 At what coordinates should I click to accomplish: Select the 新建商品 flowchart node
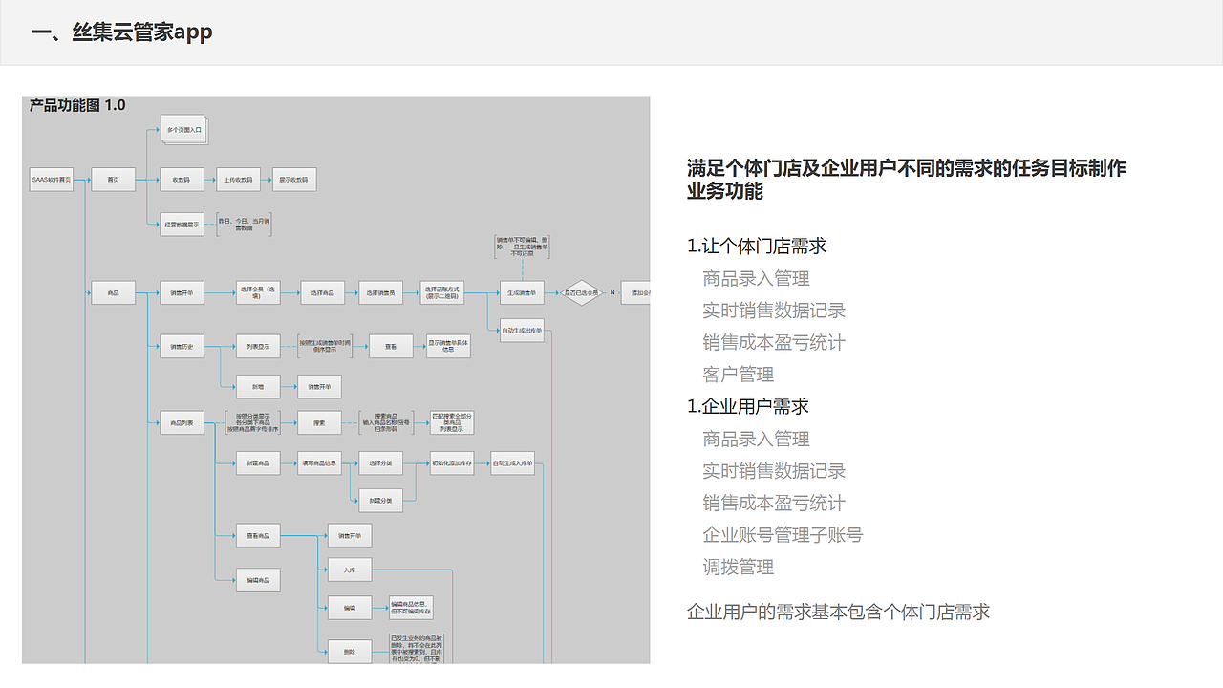pos(258,463)
